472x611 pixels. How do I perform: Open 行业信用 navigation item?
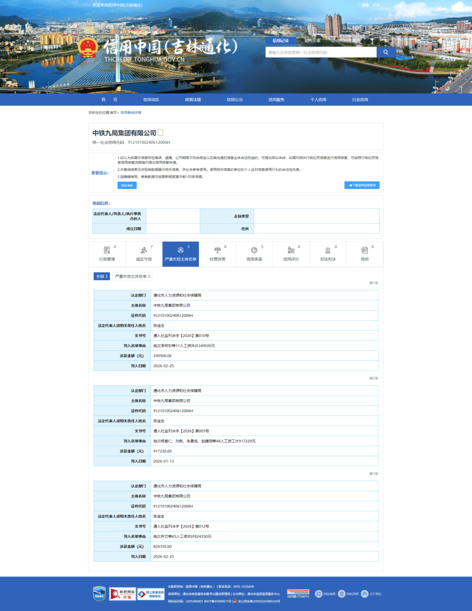point(360,100)
